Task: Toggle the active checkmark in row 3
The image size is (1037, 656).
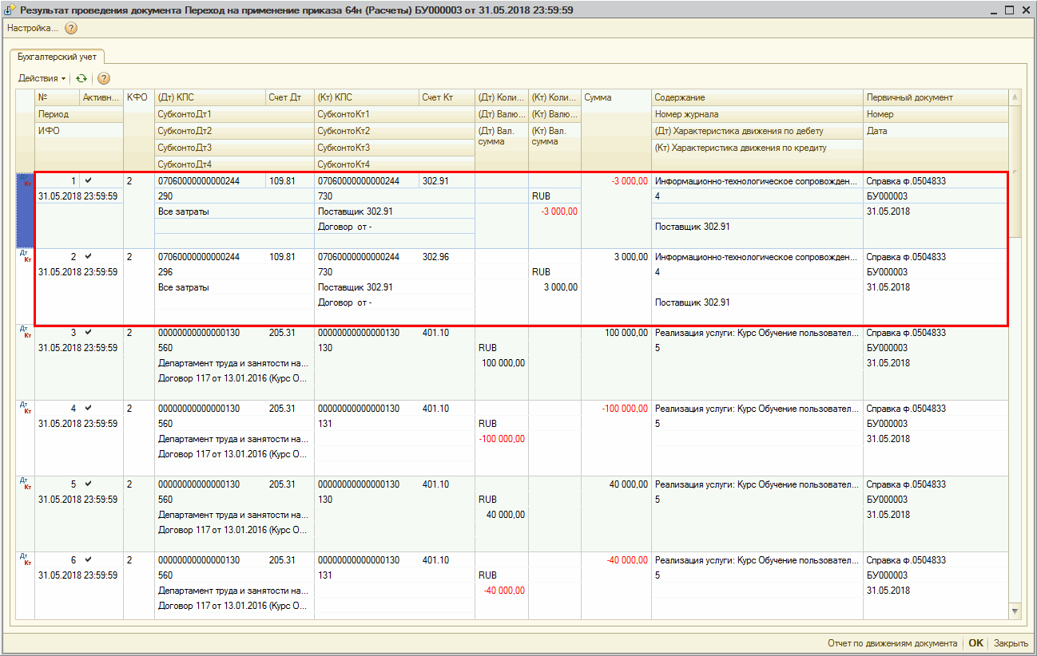Action: tap(88, 332)
